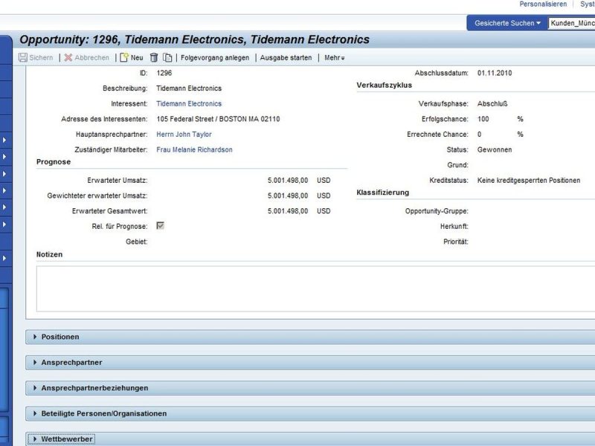Toggle the Rel. für Prognose checkbox
This screenshot has height=446, width=595.
coord(160,226)
